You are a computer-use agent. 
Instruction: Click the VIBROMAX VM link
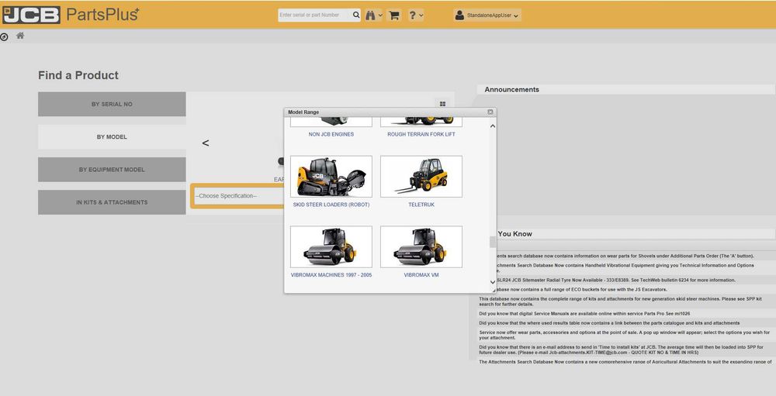pyautogui.click(x=421, y=275)
